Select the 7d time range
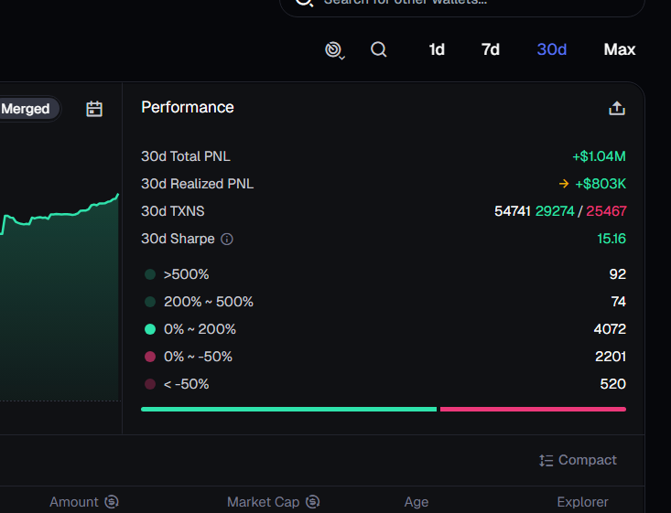671x513 pixels. pyautogui.click(x=491, y=49)
